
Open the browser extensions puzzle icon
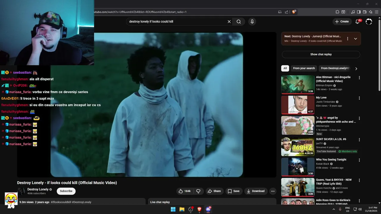pyautogui.click(x=337, y=12)
